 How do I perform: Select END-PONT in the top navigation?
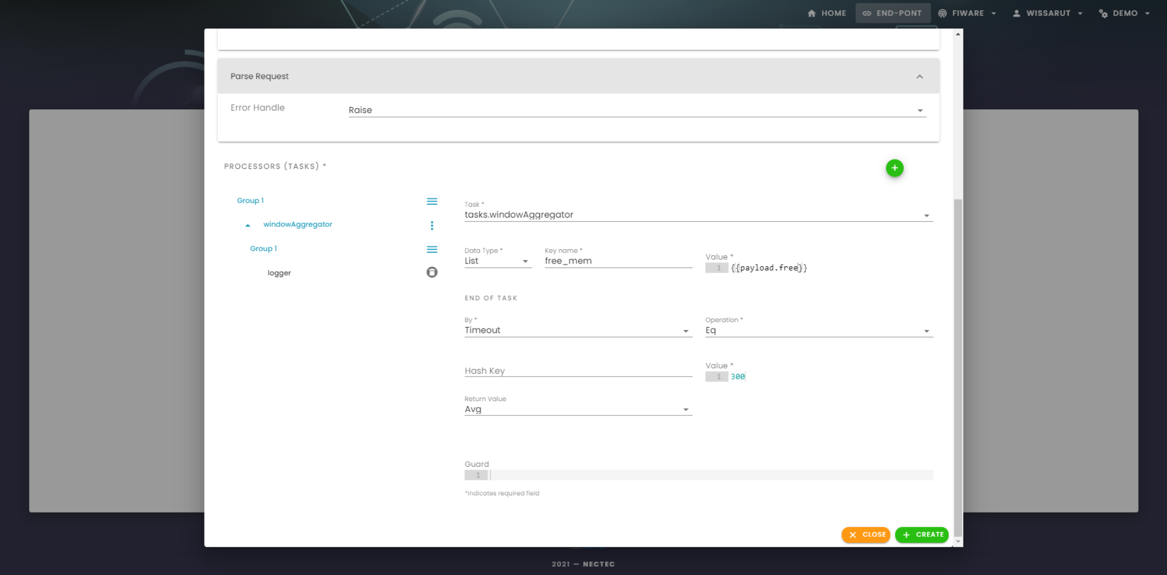click(x=892, y=13)
